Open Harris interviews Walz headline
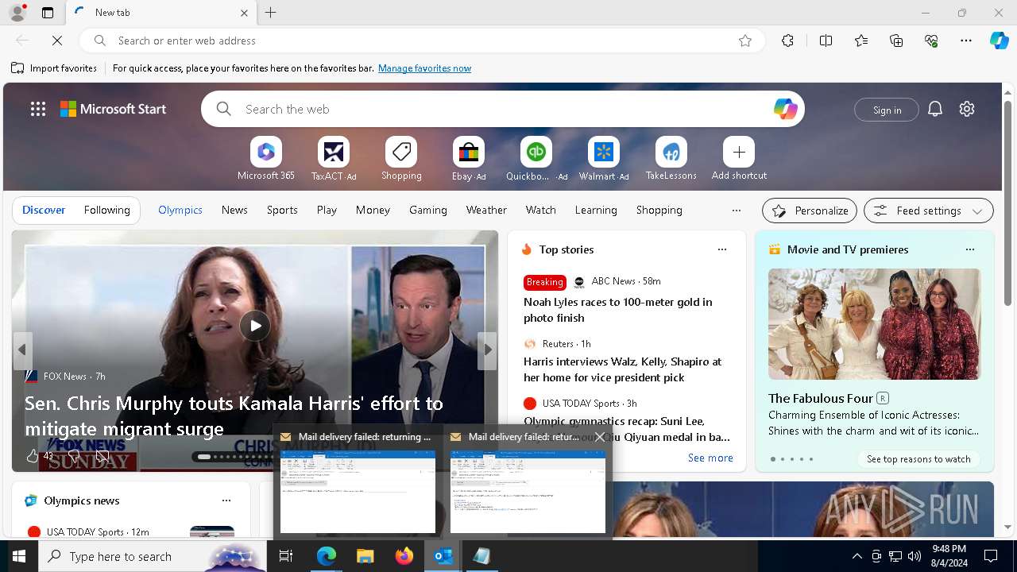 click(x=623, y=369)
